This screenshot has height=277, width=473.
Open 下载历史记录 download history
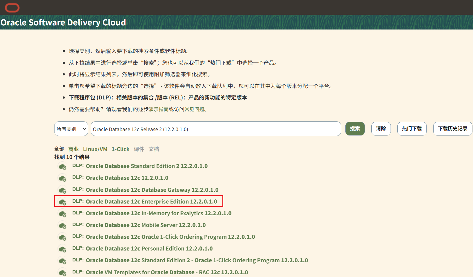[x=453, y=129]
